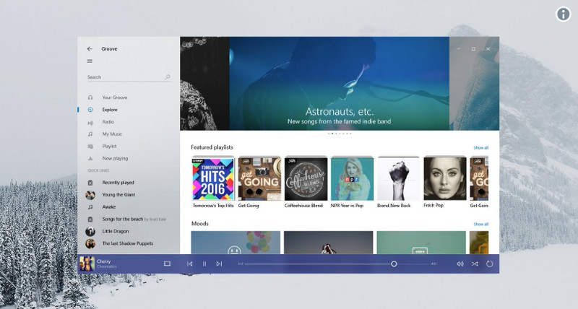Screen dimensions: 578x309
Task: Open the Coffeehouse Blend playlist cover
Action: (x=306, y=178)
